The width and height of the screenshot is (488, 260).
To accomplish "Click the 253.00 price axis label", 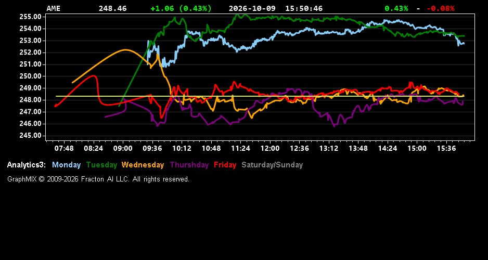I will click(x=31, y=41).
